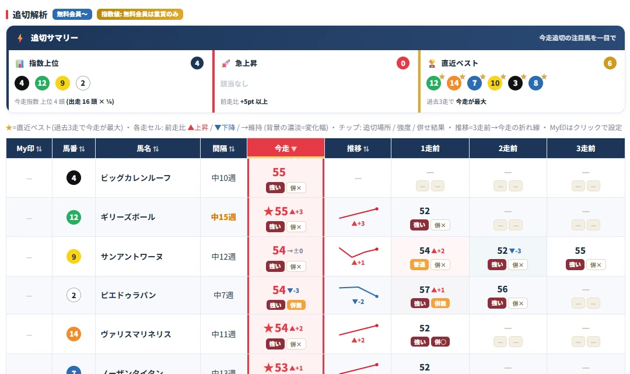
Task: Click the 2走前 column header
Action: 508,149
